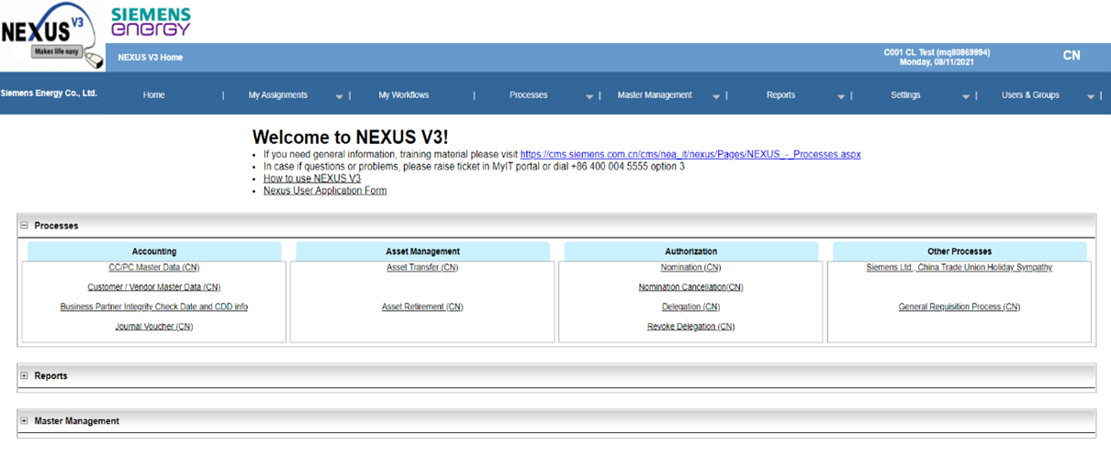This screenshot has height=456, width=1111.
Task: Open the cms.siemens.com.cn NEXUS Processes link
Action: 690,155
